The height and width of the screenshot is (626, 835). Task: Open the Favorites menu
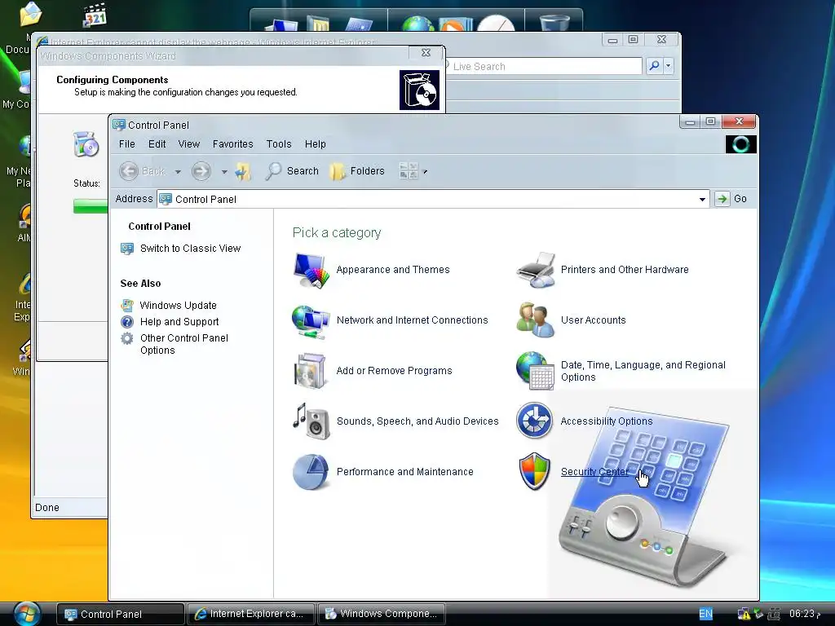pyautogui.click(x=232, y=143)
